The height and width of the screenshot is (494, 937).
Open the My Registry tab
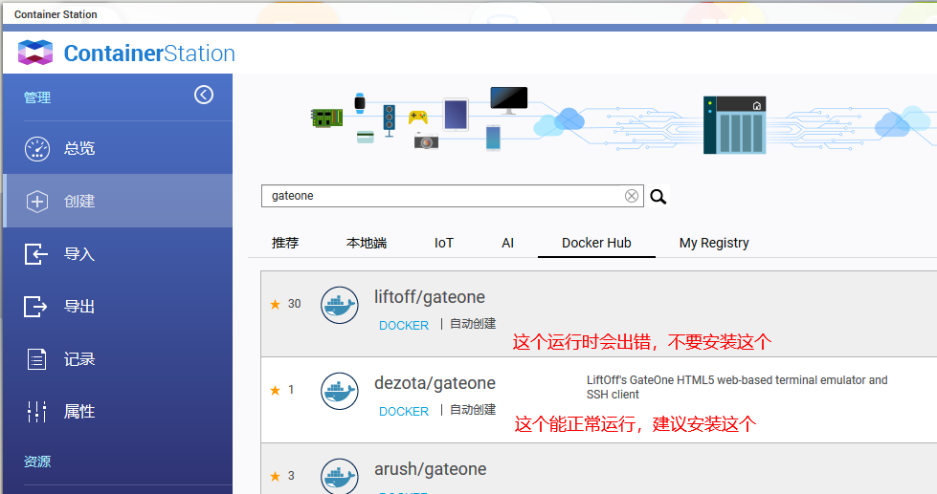click(714, 243)
